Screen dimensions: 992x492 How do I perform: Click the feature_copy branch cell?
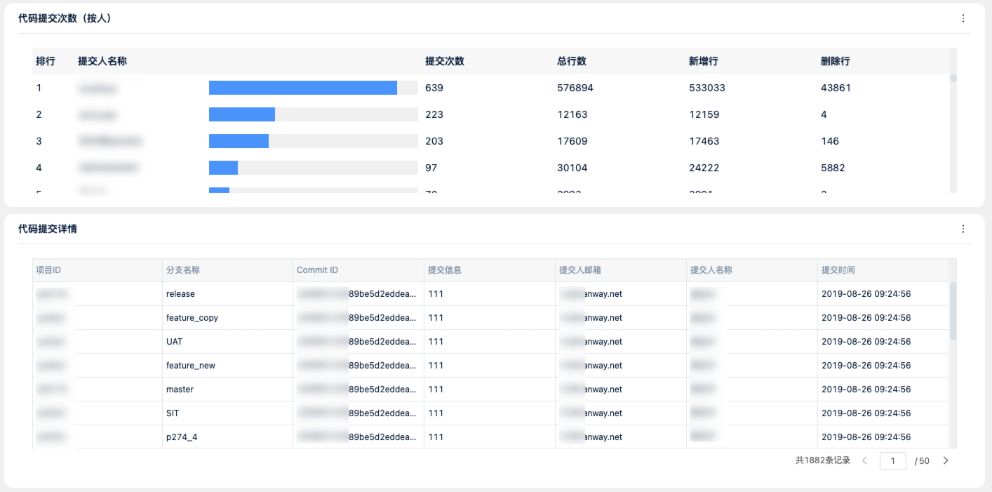coord(227,318)
